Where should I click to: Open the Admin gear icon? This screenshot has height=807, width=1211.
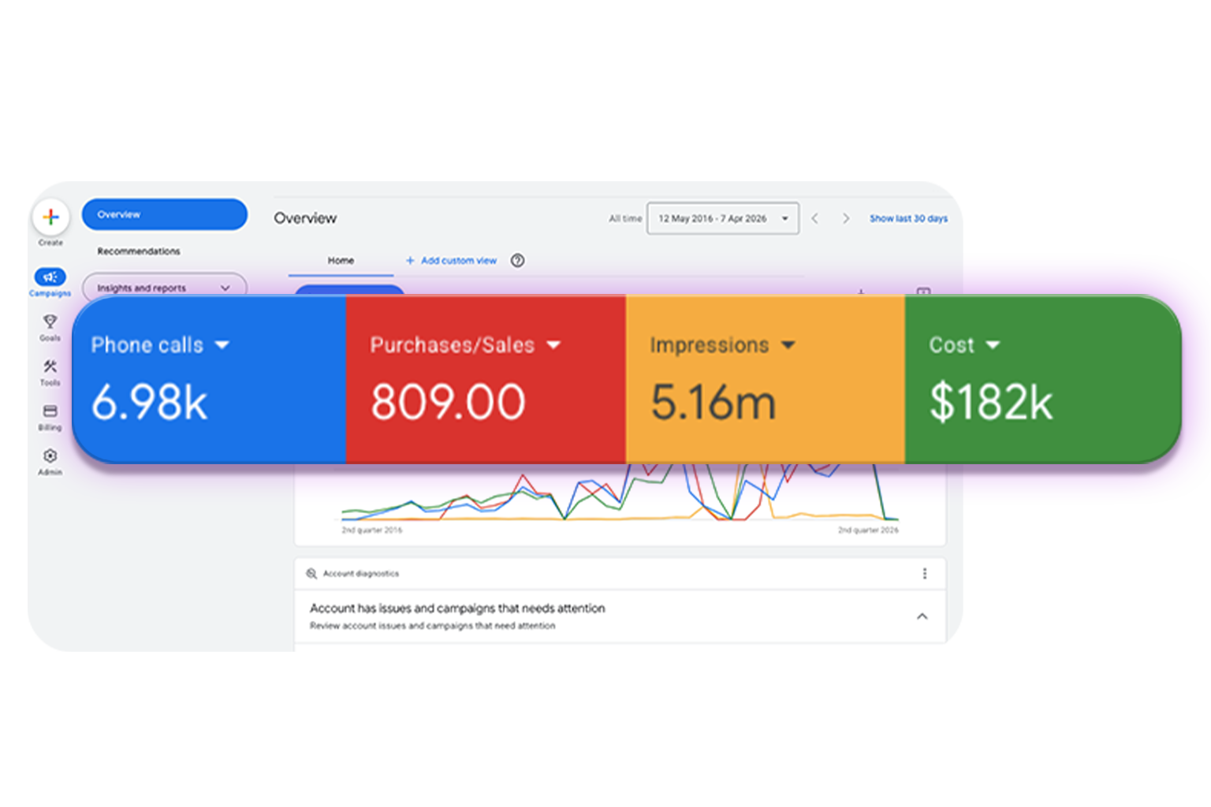(x=50, y=456)
